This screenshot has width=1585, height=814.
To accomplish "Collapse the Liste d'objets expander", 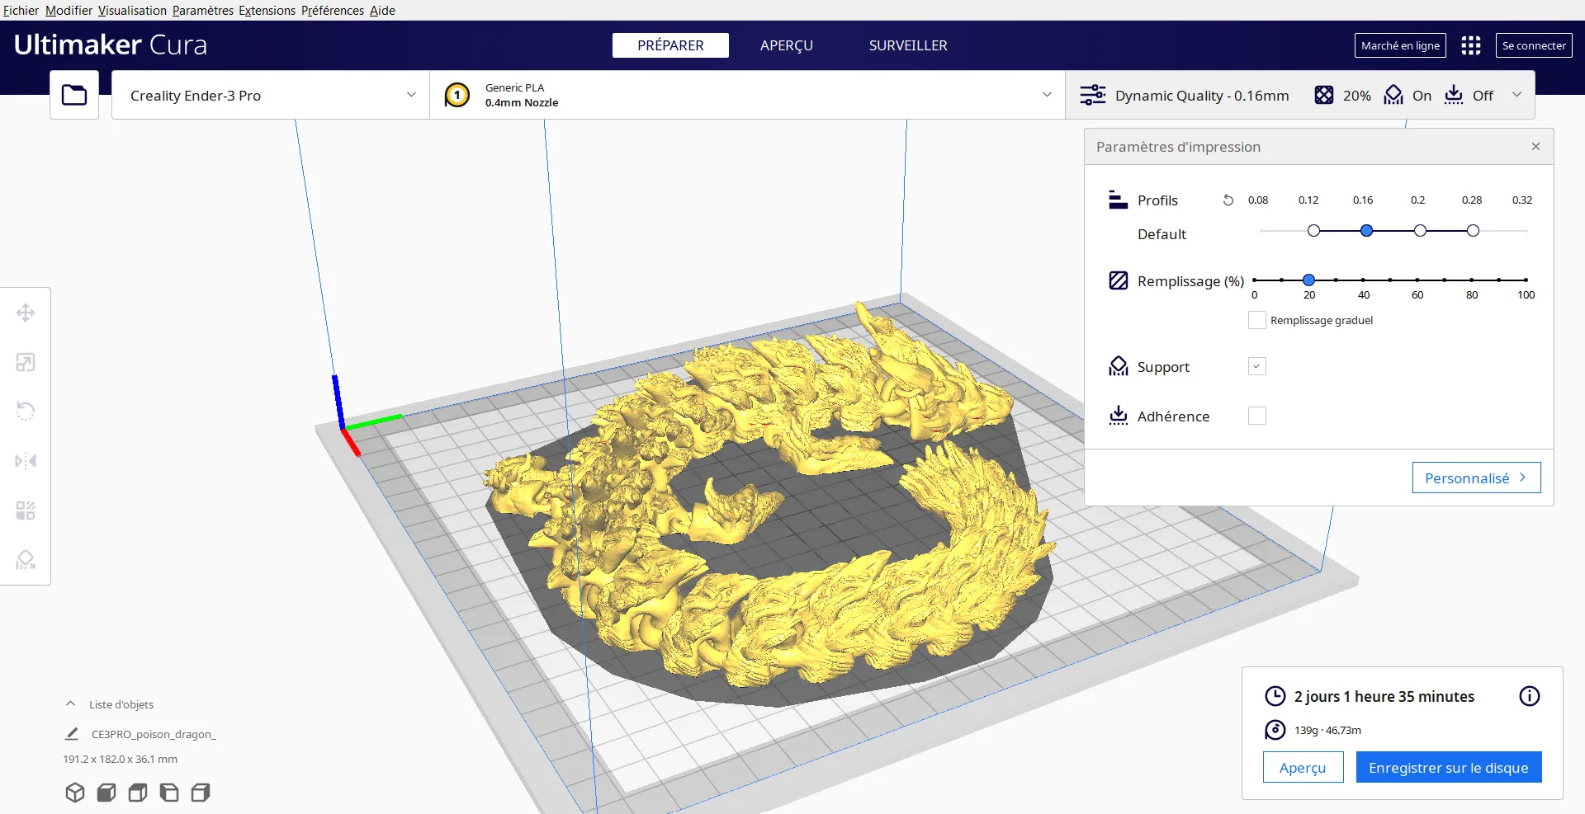I will (71, 704).
